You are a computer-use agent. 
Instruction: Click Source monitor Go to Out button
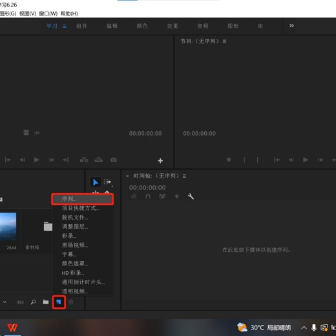66,160
